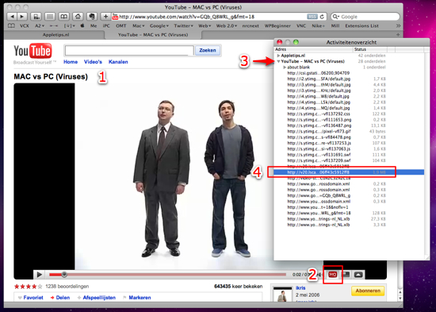Select the YouTube – MAC vs PC tab

click(x=153, y=35)
